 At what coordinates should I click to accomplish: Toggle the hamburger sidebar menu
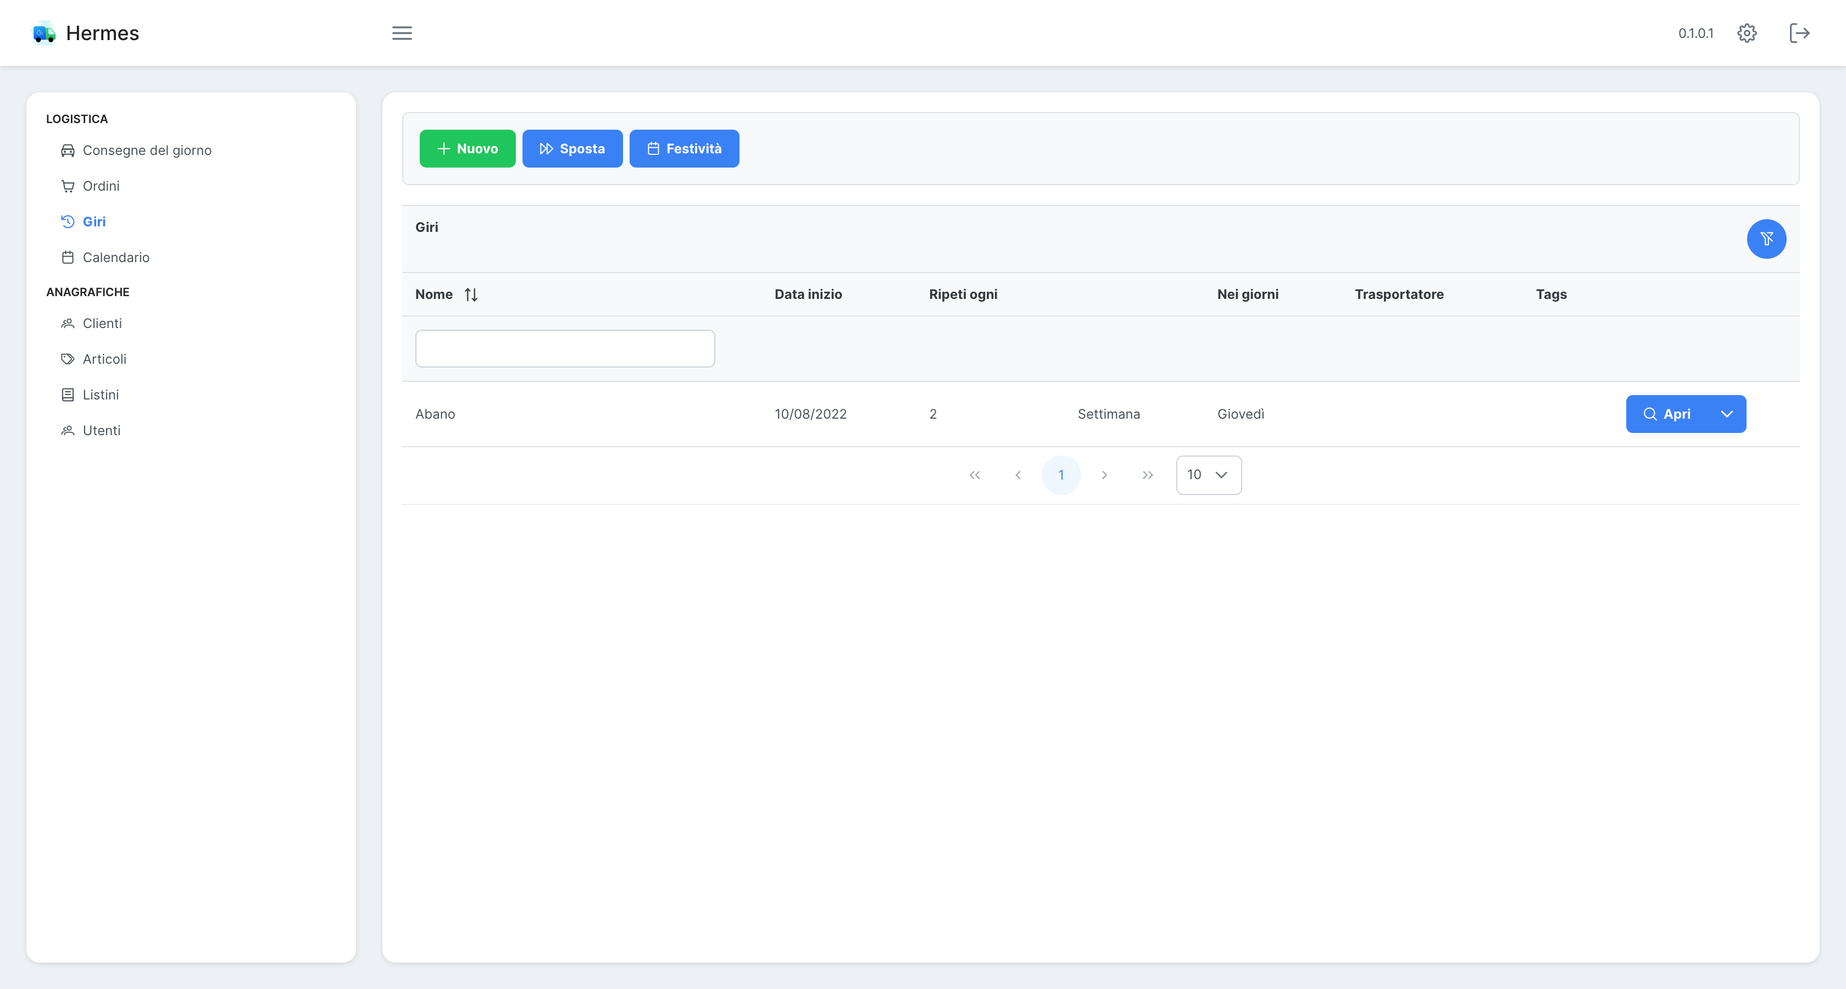402,33
